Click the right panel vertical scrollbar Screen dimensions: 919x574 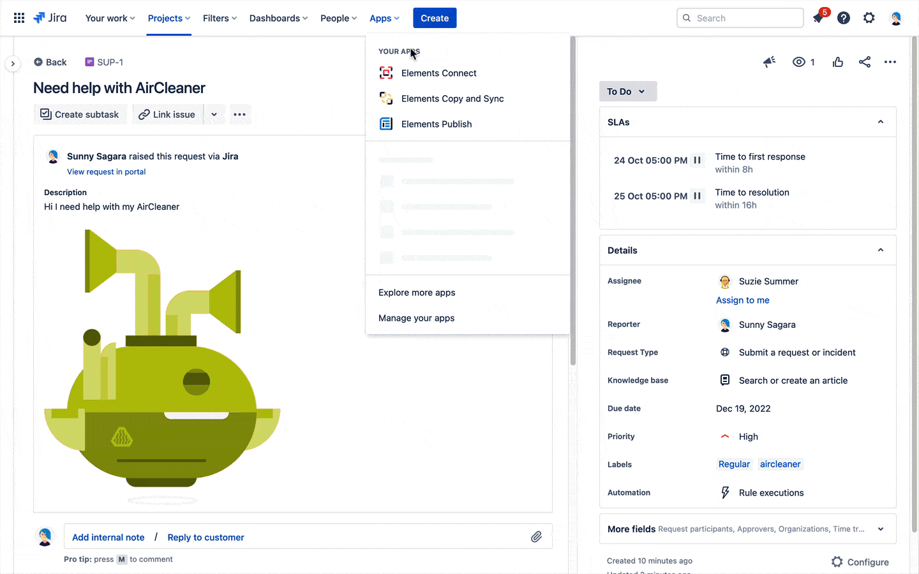coord(915,284)
